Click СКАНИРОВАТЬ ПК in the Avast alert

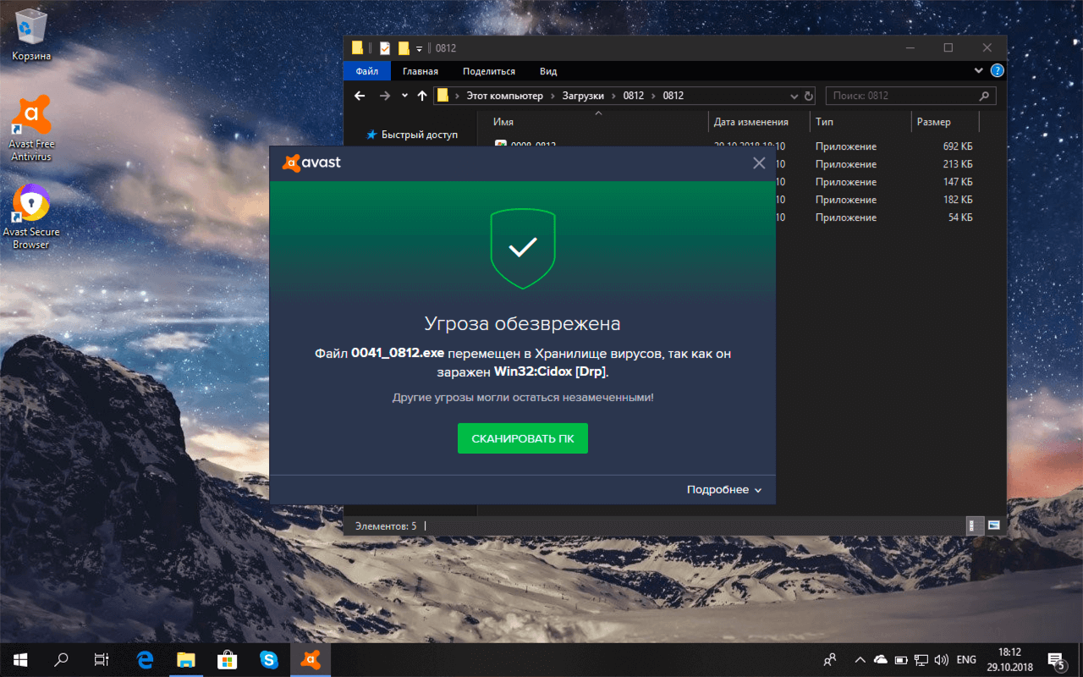pyautogui.click(x=522, y=438)
